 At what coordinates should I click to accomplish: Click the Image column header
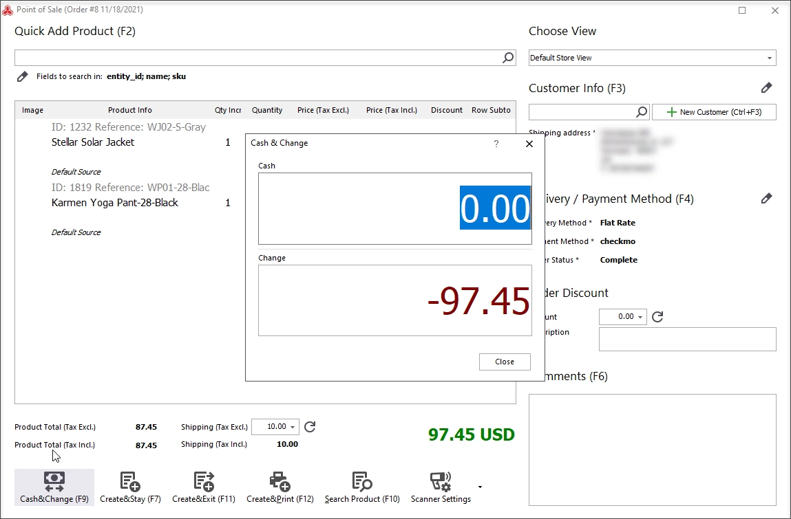(32, 110)
